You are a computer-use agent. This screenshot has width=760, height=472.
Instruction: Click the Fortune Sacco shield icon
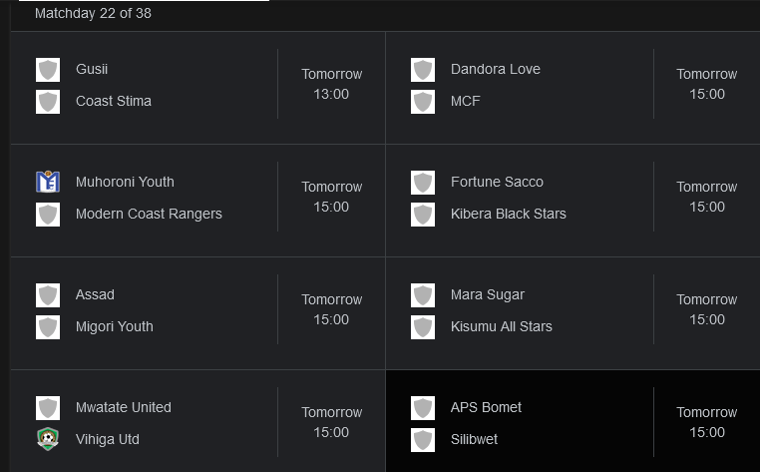pyautogui.click(x=423, y=182)
